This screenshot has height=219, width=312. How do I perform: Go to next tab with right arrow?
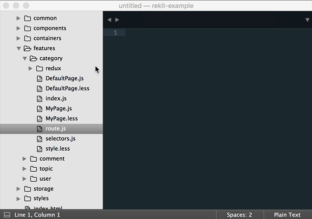click(117, 20)
